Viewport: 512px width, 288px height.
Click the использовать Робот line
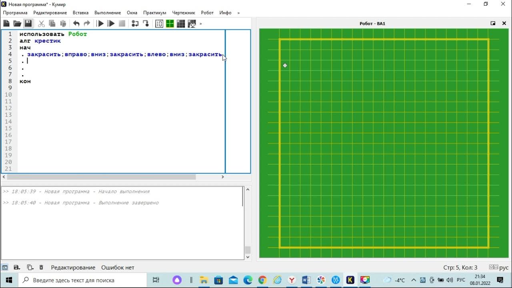(x=53, y=34)
